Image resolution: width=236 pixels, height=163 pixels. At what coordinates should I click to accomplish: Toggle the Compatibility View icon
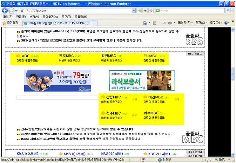(139, 11)
